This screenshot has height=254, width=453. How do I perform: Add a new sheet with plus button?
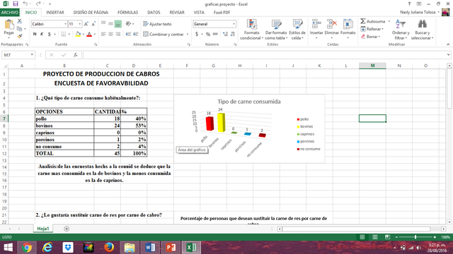67,229
